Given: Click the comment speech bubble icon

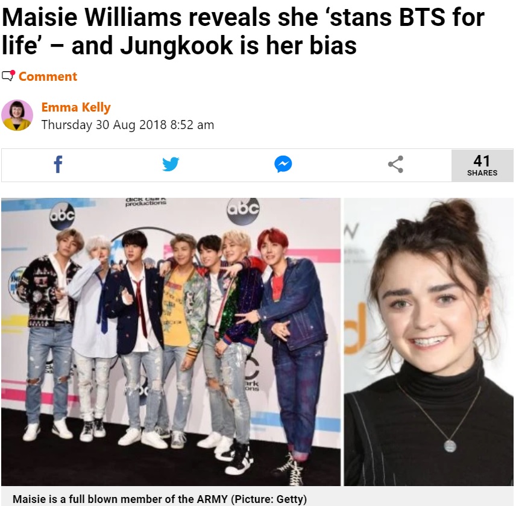Looking at the screenshot, I should 8,75.
